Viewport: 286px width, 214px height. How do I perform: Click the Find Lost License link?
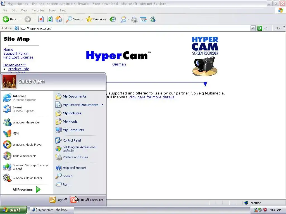pyautogui.click(x=18, y=57)
